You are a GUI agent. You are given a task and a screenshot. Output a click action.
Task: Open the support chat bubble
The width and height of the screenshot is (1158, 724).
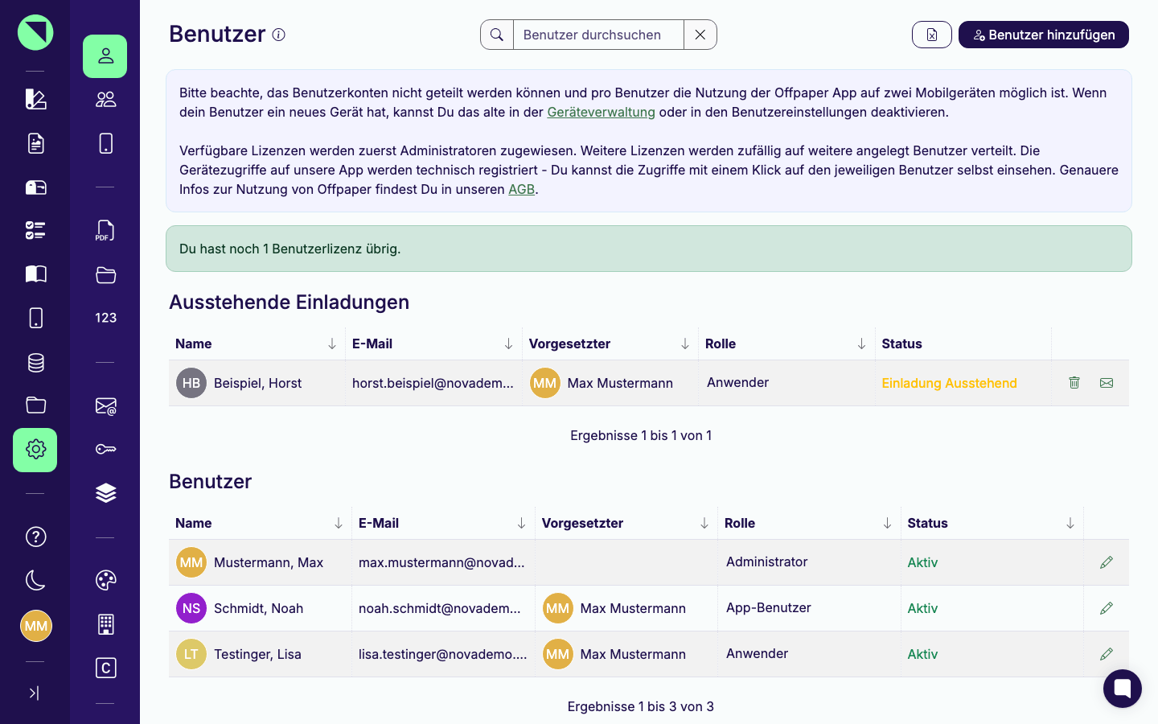coord(1123,689)
